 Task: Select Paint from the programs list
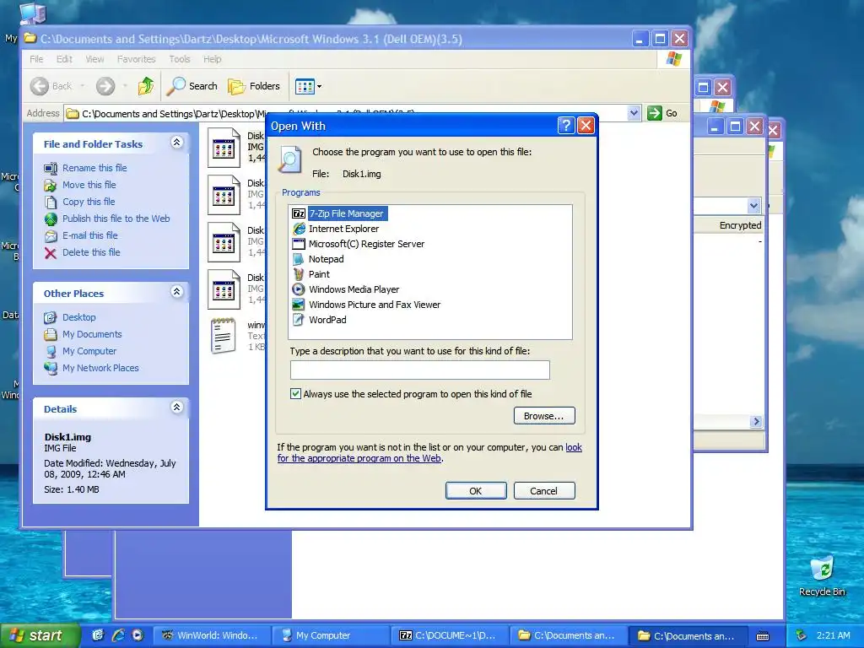coord(311,274)
